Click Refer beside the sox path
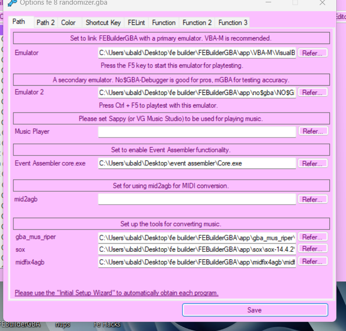The image size is (346, 331). pyautogui.click(x=313, y=249)
